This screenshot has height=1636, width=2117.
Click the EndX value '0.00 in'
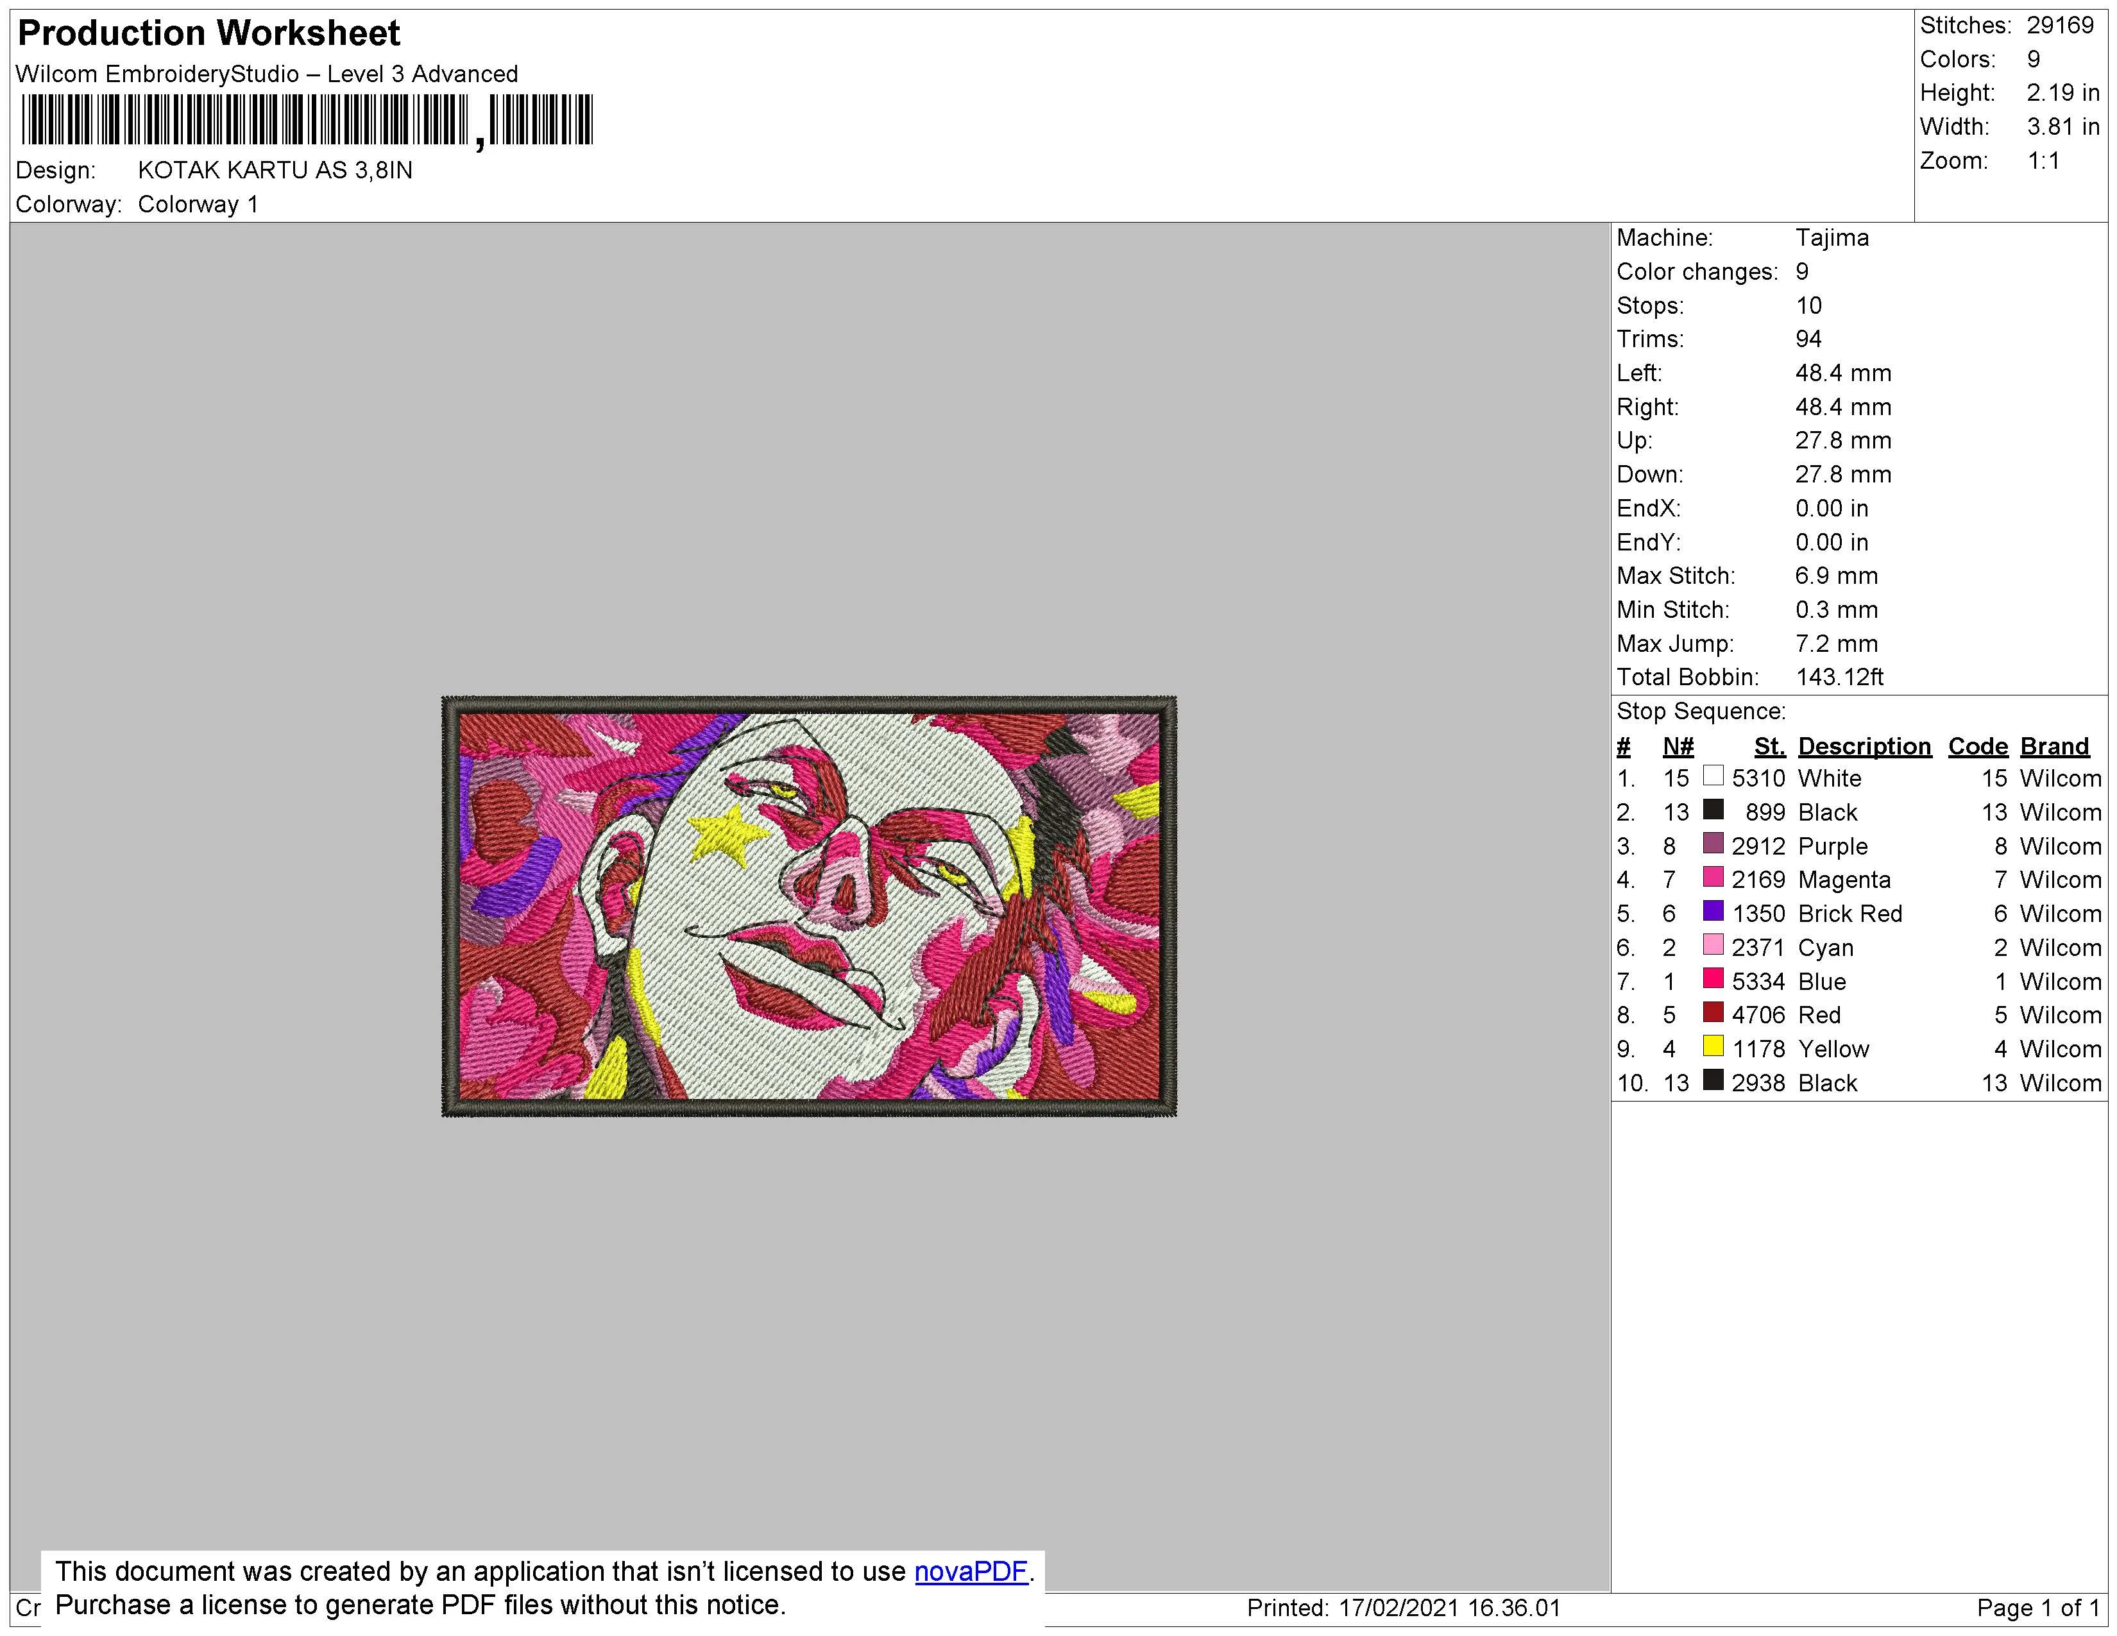click(x=1832, y=509)
